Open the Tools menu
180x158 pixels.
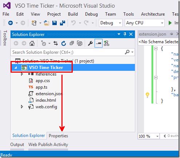[x=129, y=14]
